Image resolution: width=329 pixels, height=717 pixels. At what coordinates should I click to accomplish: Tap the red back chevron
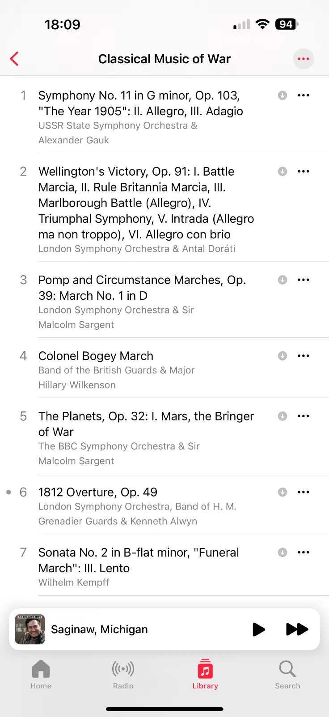(x=14, y=59)
